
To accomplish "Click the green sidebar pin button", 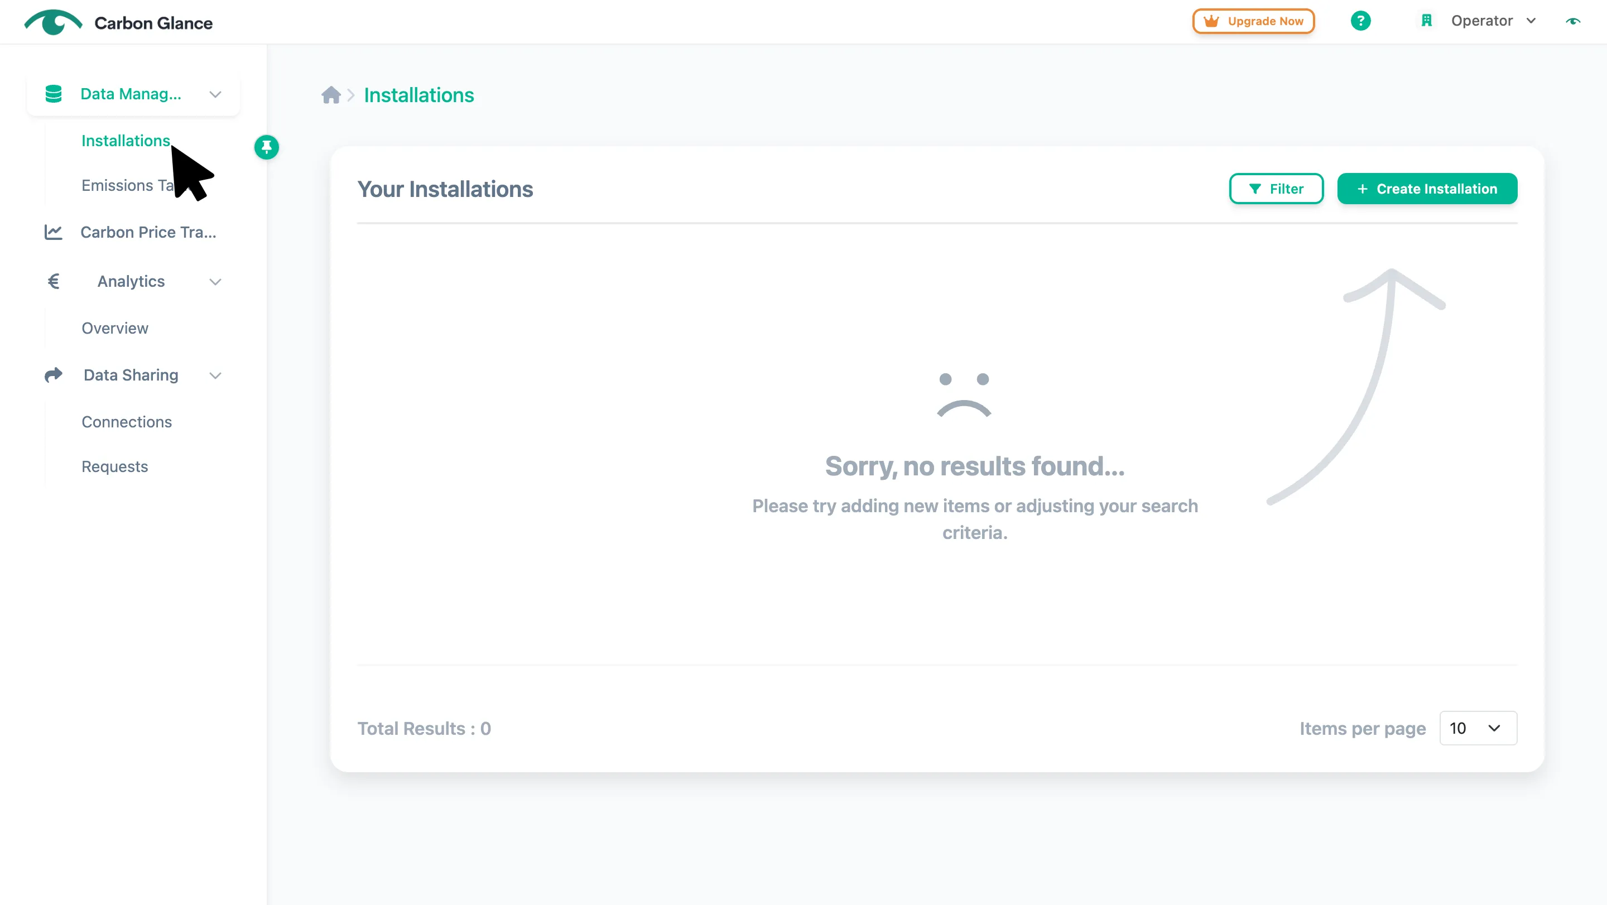I will pos(266,147).
